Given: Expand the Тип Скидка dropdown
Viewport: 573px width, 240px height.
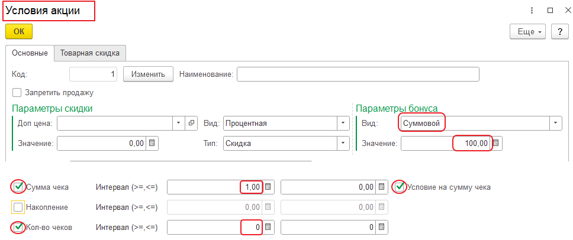Looking at the screenshot, I should [x=342, y=143].
